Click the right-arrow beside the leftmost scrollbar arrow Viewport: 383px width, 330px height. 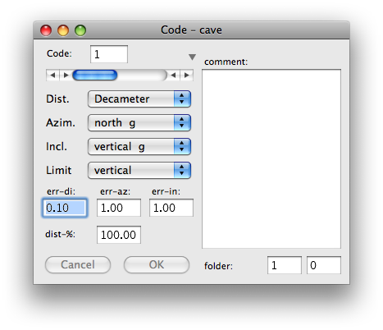click(66, 75)
